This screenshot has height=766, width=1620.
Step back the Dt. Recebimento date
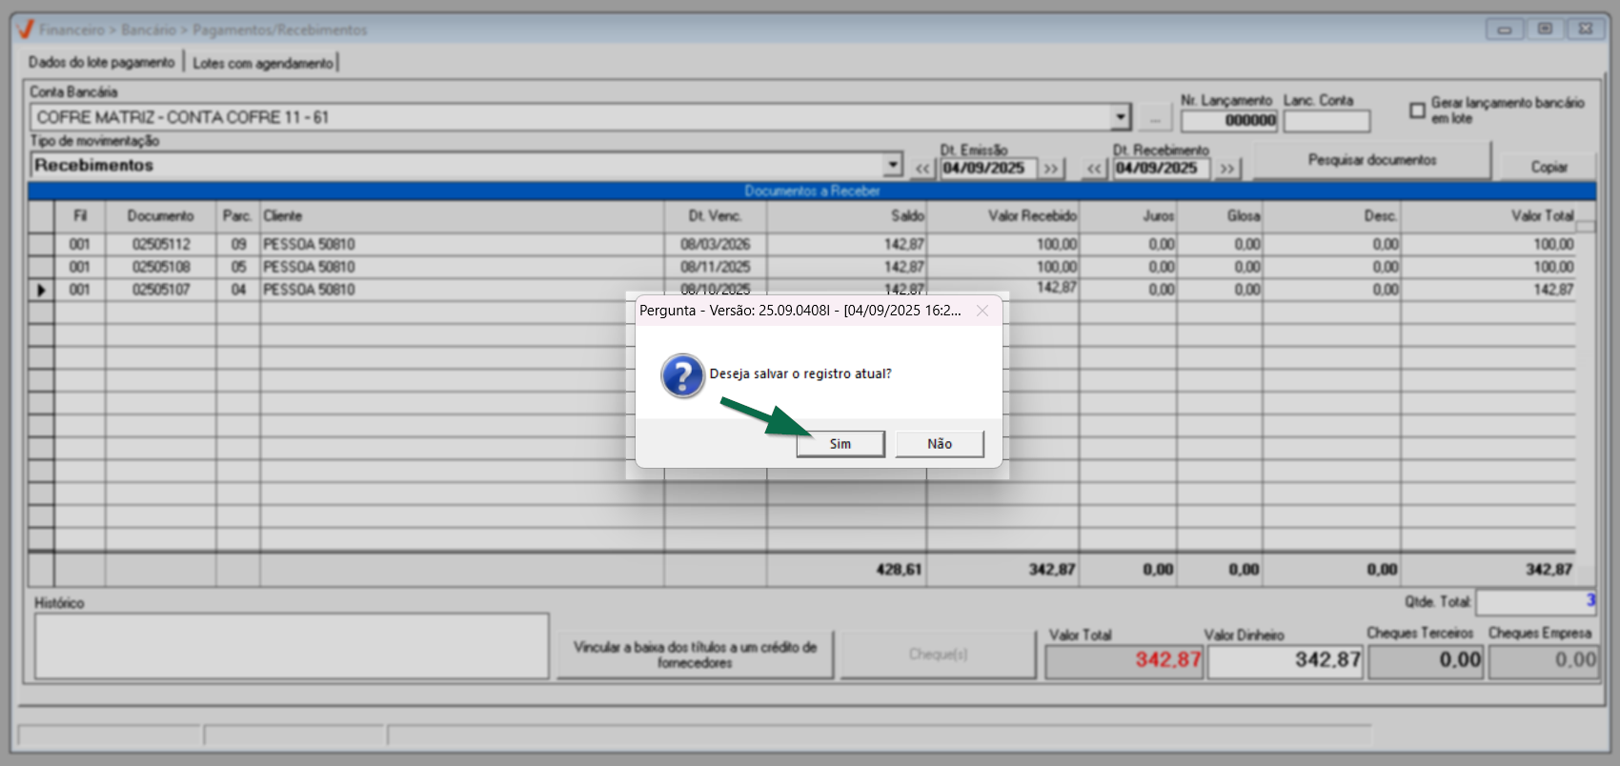point(1094,169)
